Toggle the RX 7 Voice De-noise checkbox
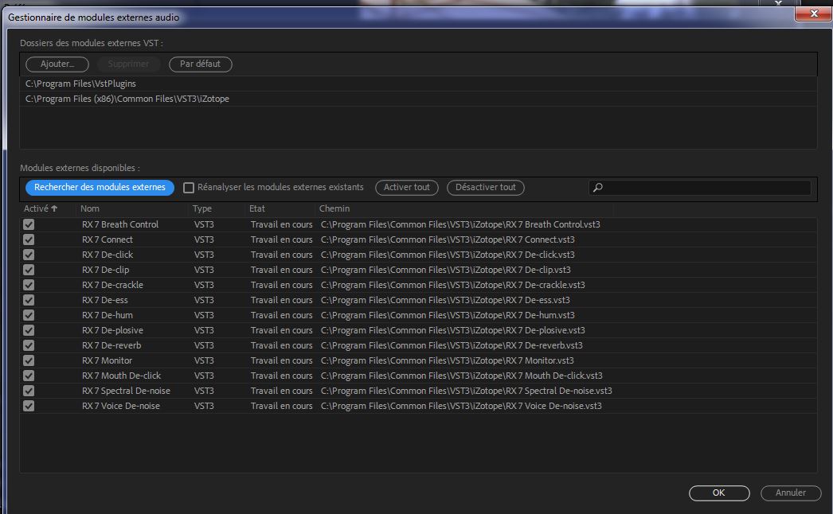 (29, 406)
